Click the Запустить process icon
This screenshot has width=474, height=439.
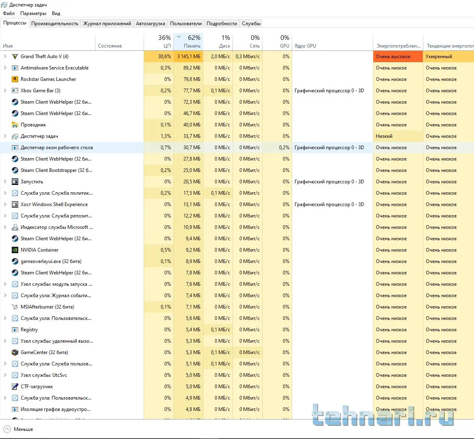[15, 182]
